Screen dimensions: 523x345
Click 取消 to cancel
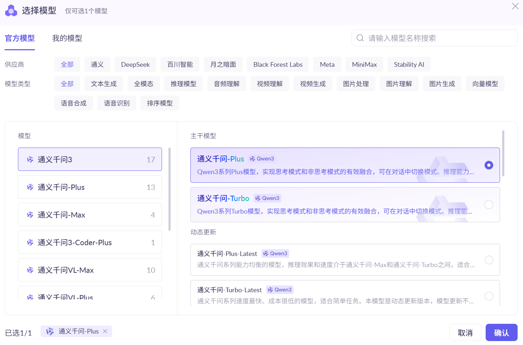[x=465, y=333]
